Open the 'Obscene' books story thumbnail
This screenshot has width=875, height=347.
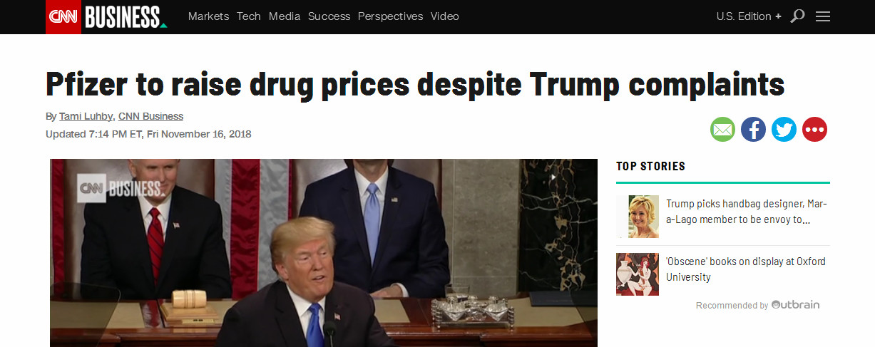(x=637, y=274)
